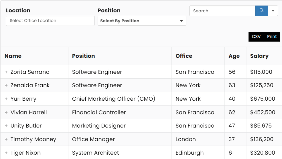Viewport: 282px width, 159px height.
Task: Click the blue search magnifier icon
Action: (262, 11)
